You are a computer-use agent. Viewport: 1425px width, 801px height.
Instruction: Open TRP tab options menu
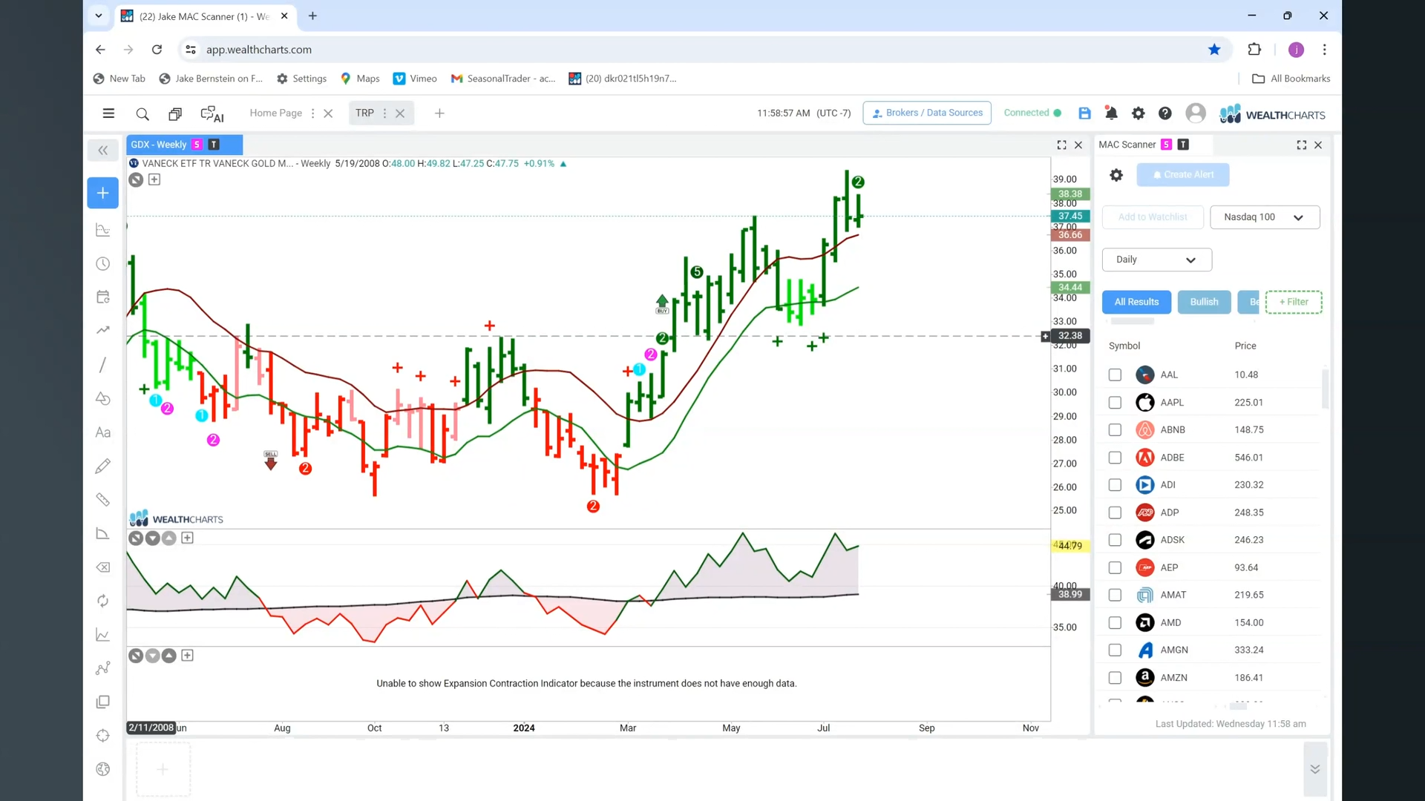click(x=384, y=113)
